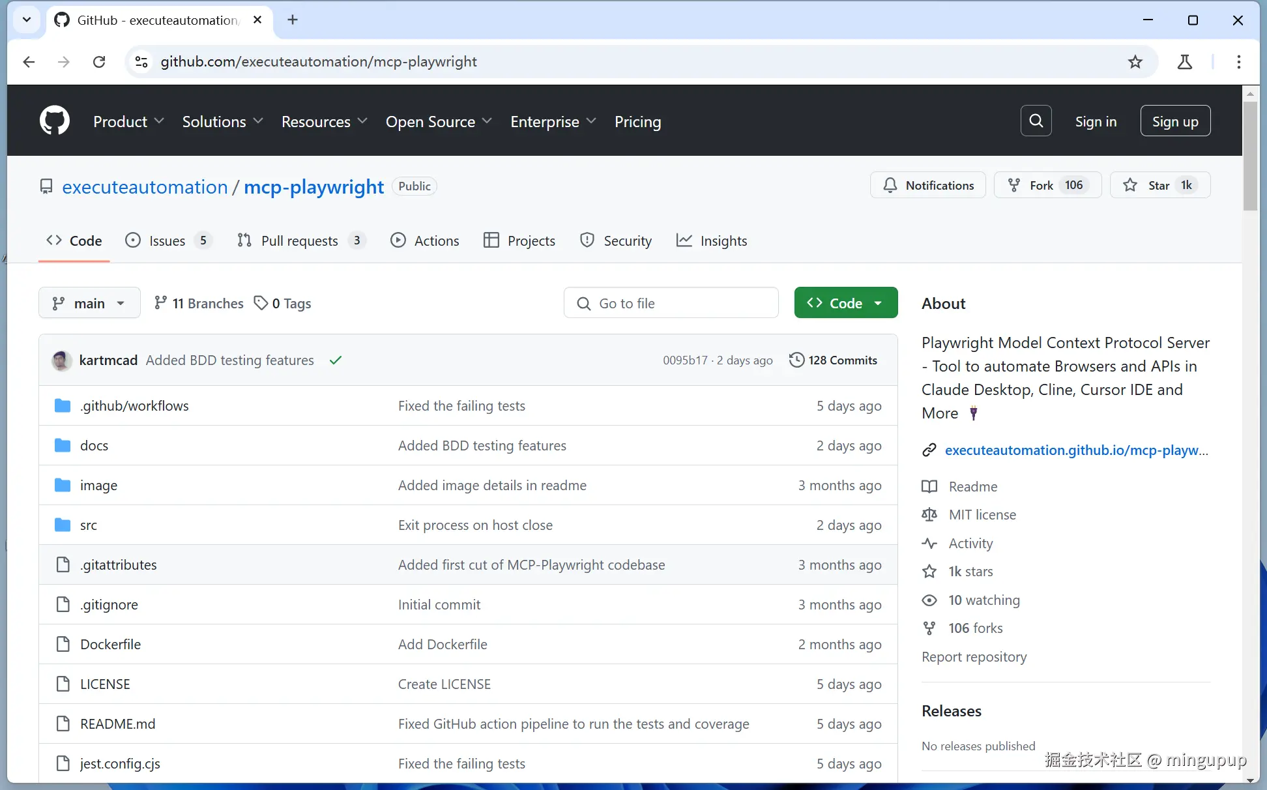Star the mcp-playwright repository
Viewport: 1267px width, 790px height.
tap(1159, 186)
